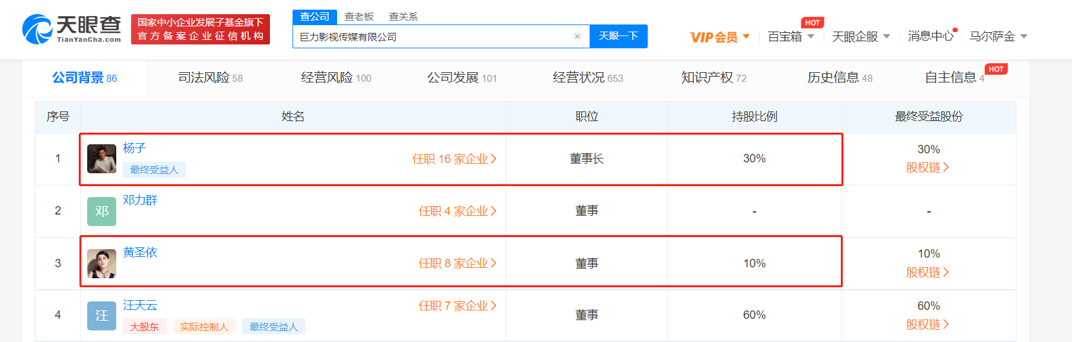Switch to 自主信息 tab
This screenshot has height=342, width=1072.
(x=954, y=78)
